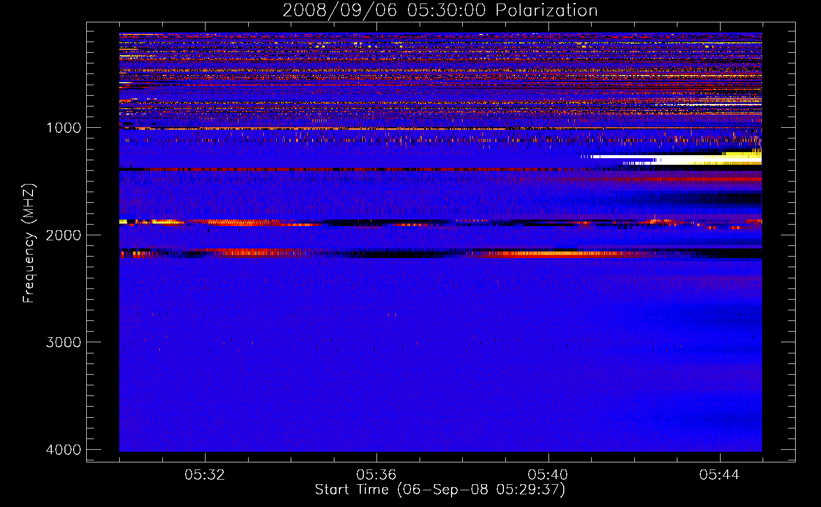821x507 pixels.
Task: Click the plot title '2008/09/06 05:30:00 Polarization'
Action: [440, 10]
